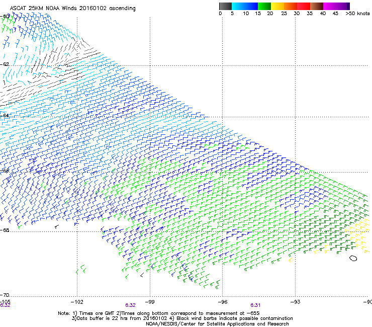
Task: Click the latitude label '-62'
Action: (5, 64)
